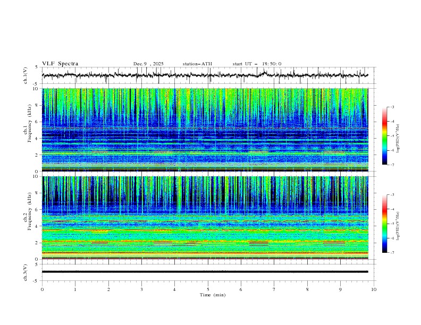Click the '-3' label on upper colorbar
This screenshot has height=325, width=421.
coord(392,107)
